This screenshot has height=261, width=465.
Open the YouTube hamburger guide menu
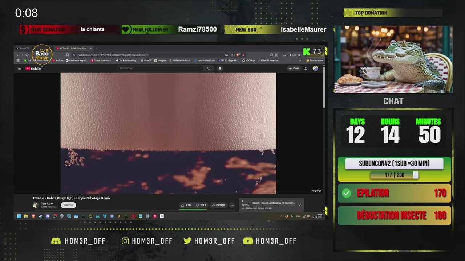tap(20, 68)
